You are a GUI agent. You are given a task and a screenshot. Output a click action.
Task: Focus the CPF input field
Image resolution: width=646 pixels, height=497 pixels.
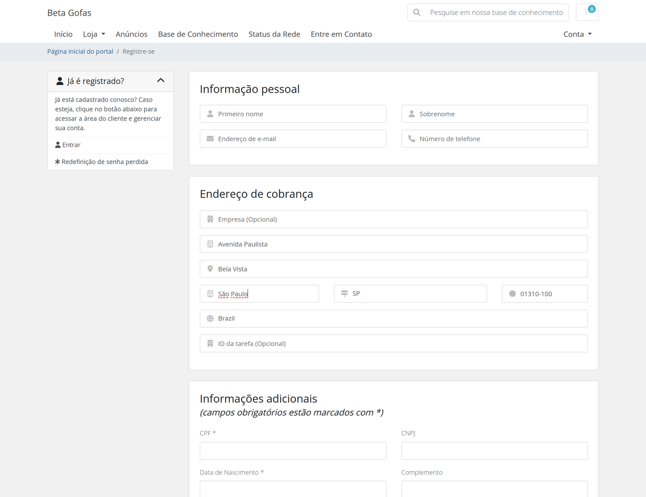293,451
